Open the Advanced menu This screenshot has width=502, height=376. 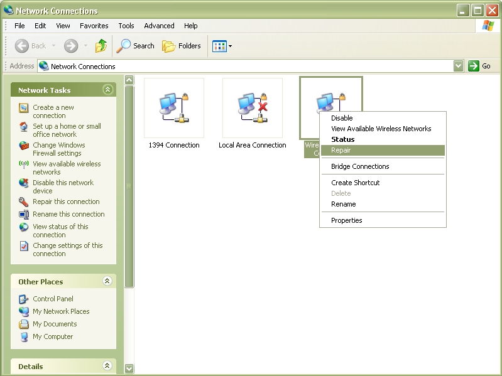(159, 26)
